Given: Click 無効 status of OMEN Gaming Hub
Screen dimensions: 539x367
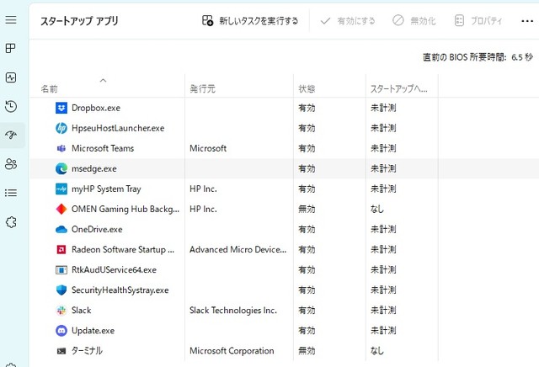Looking at the screenshot, I should 307,209.
